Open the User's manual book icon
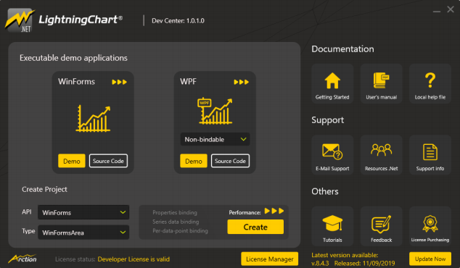 point(381,80)
